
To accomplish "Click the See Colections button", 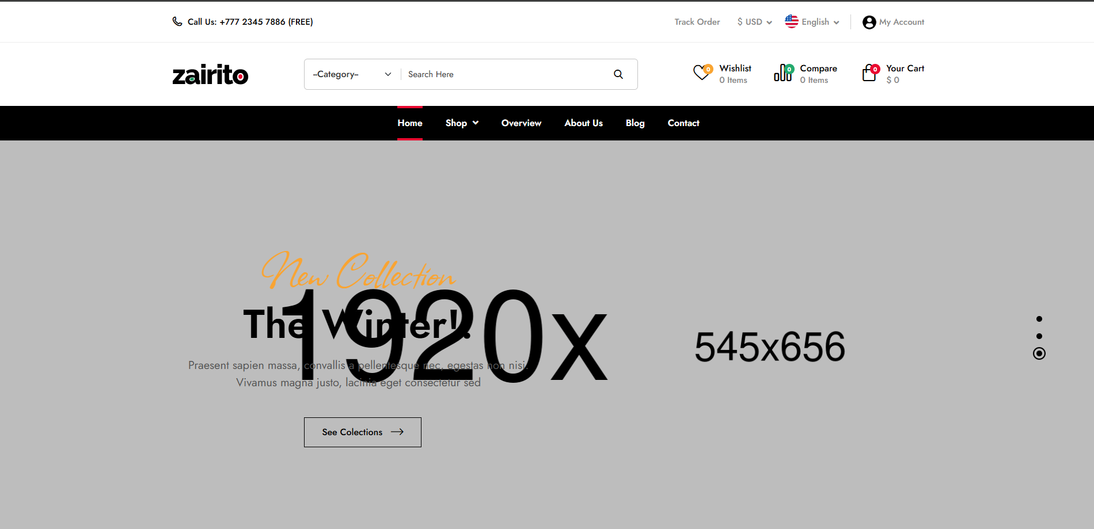I will click(x=363, y=432).
